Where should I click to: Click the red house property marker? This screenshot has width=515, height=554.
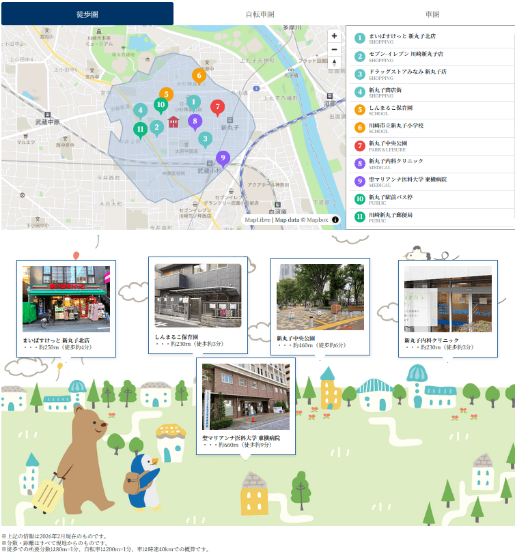click(x=173, y=121)
